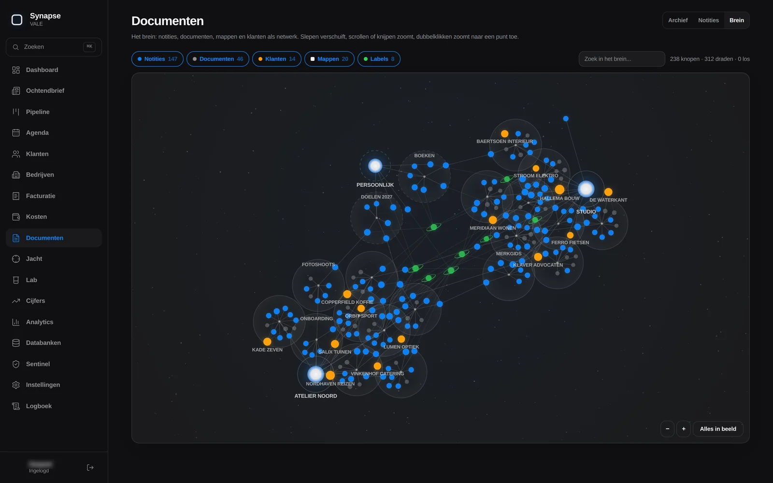Select the STUDIO hub node
The image size is (773, 483).
[x=586, y=189]
